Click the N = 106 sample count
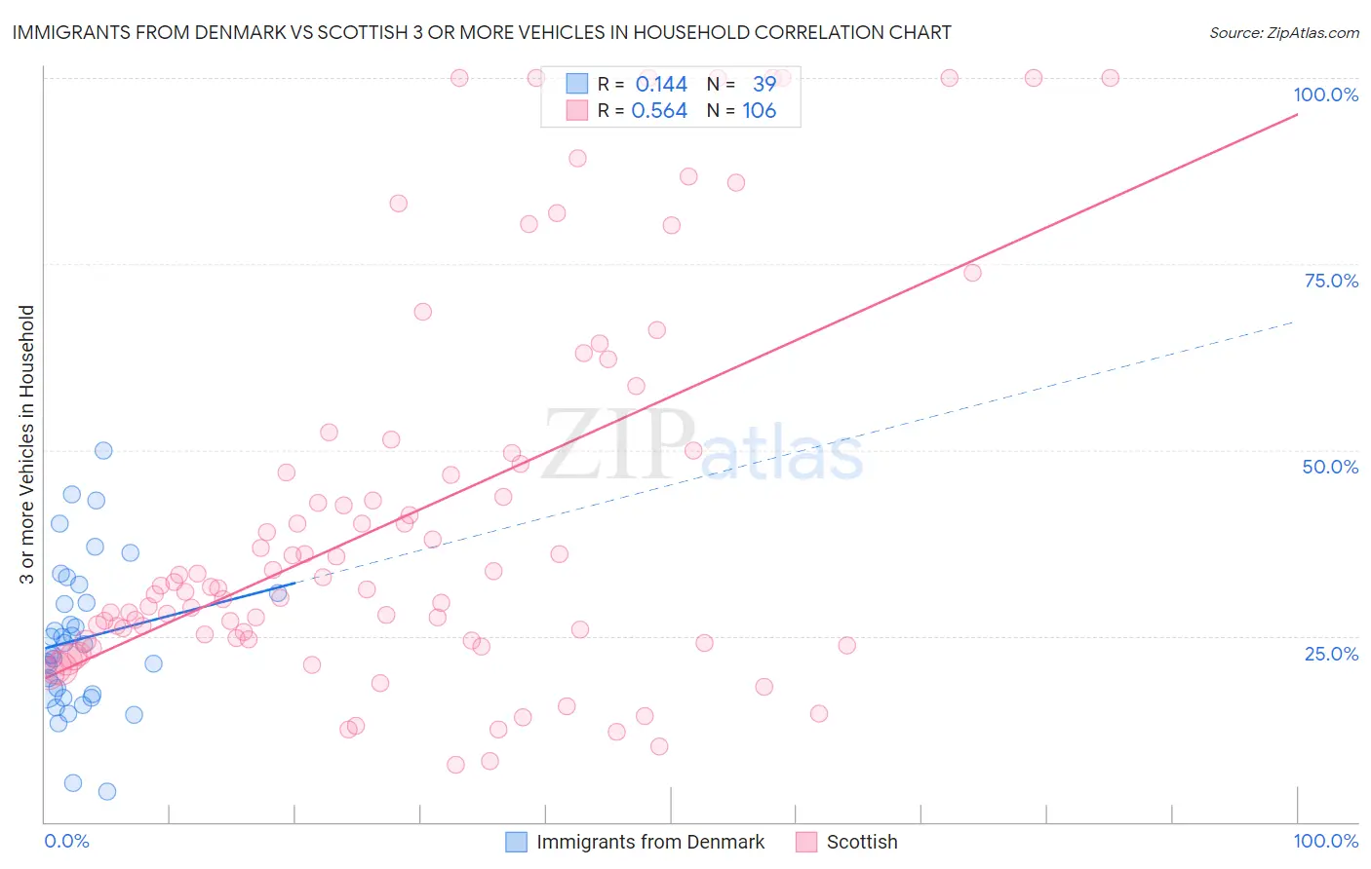Viewport: 1371px width, 869px height. pyautogui.click(x=741, y=110)
